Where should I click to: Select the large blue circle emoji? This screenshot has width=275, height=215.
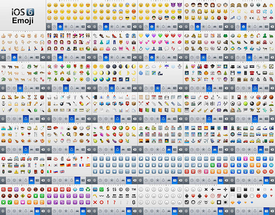tap(265, 196)
